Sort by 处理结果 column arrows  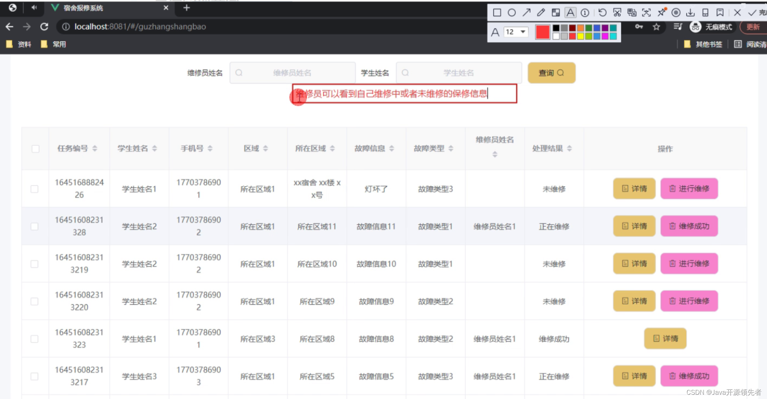click(569, 149)
